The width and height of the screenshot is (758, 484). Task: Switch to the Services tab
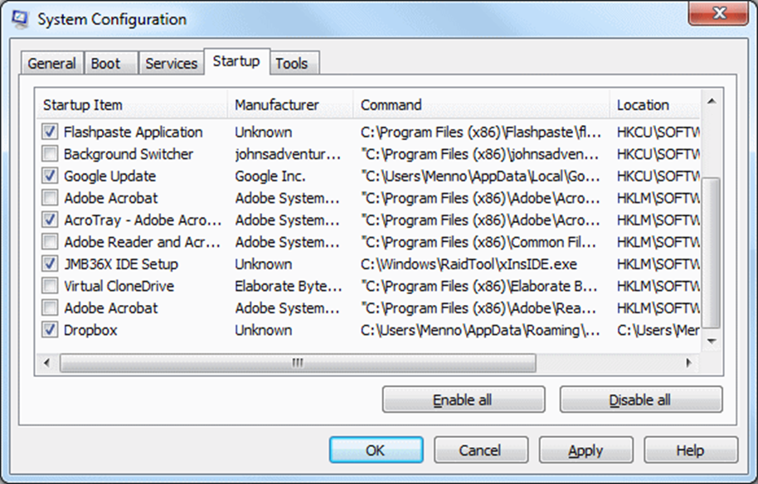[x=171, y=62]
